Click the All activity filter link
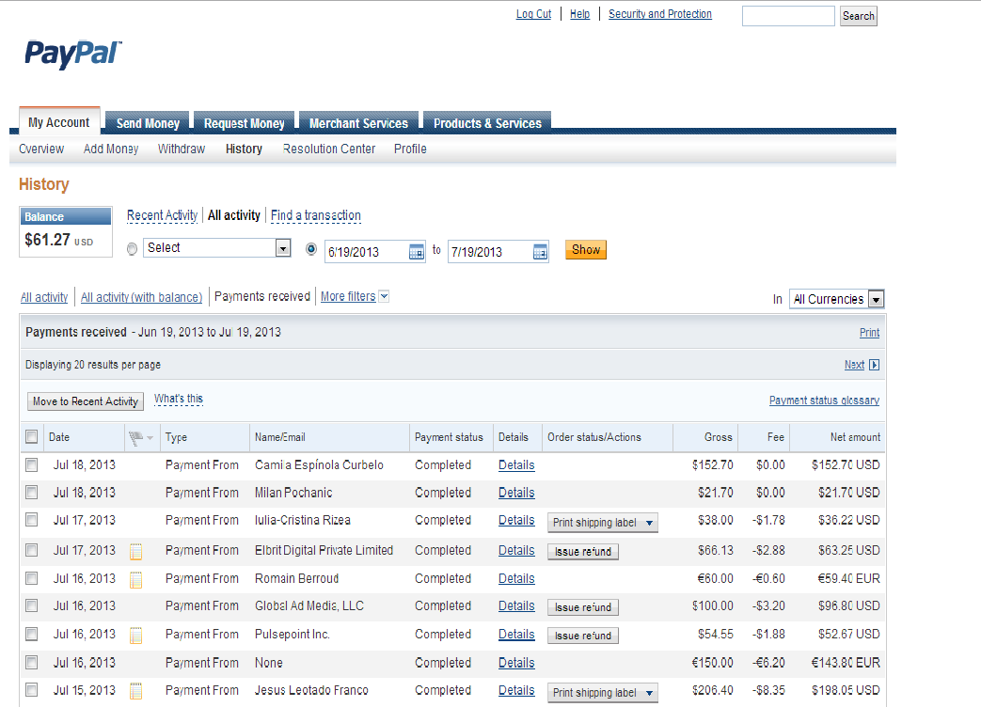The width and height of the screenshot is (981, 707). (x=44, y=297)
